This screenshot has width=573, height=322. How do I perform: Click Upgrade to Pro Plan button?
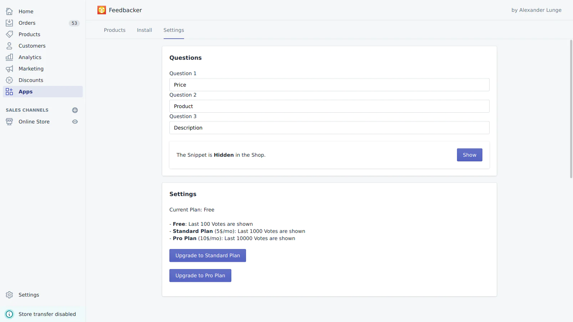pos(200,275)
